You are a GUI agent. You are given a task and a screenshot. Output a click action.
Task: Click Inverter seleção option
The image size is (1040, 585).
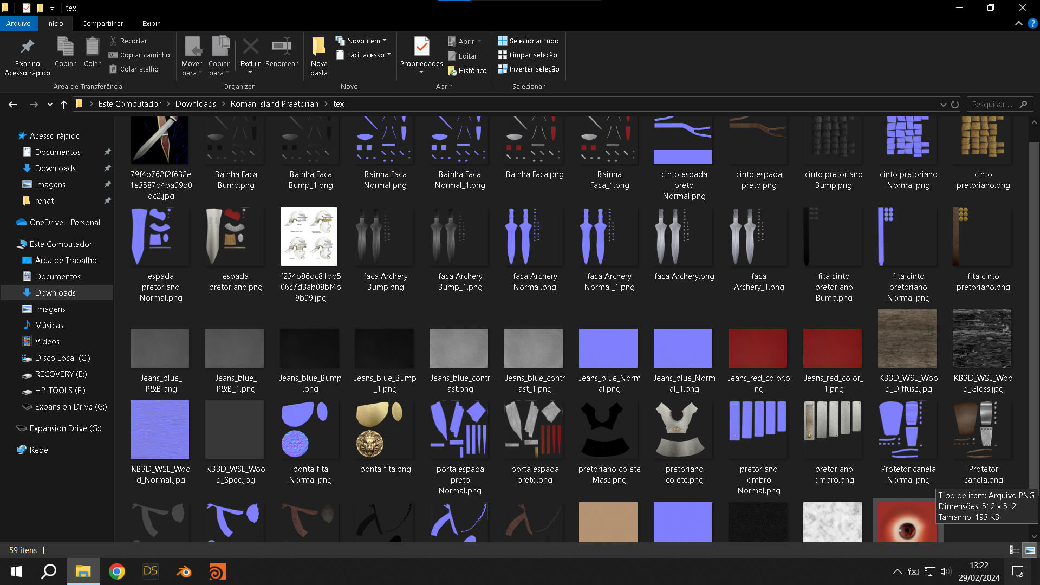(528, 69)
